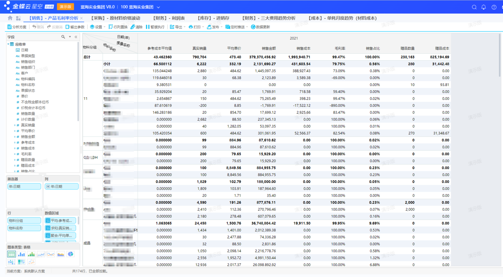This screenshot has width=503, height=277.
Task: Pick the line chart type icon
Action: 41,254
